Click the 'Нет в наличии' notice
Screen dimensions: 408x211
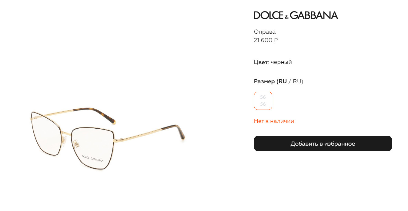point(274,121)
